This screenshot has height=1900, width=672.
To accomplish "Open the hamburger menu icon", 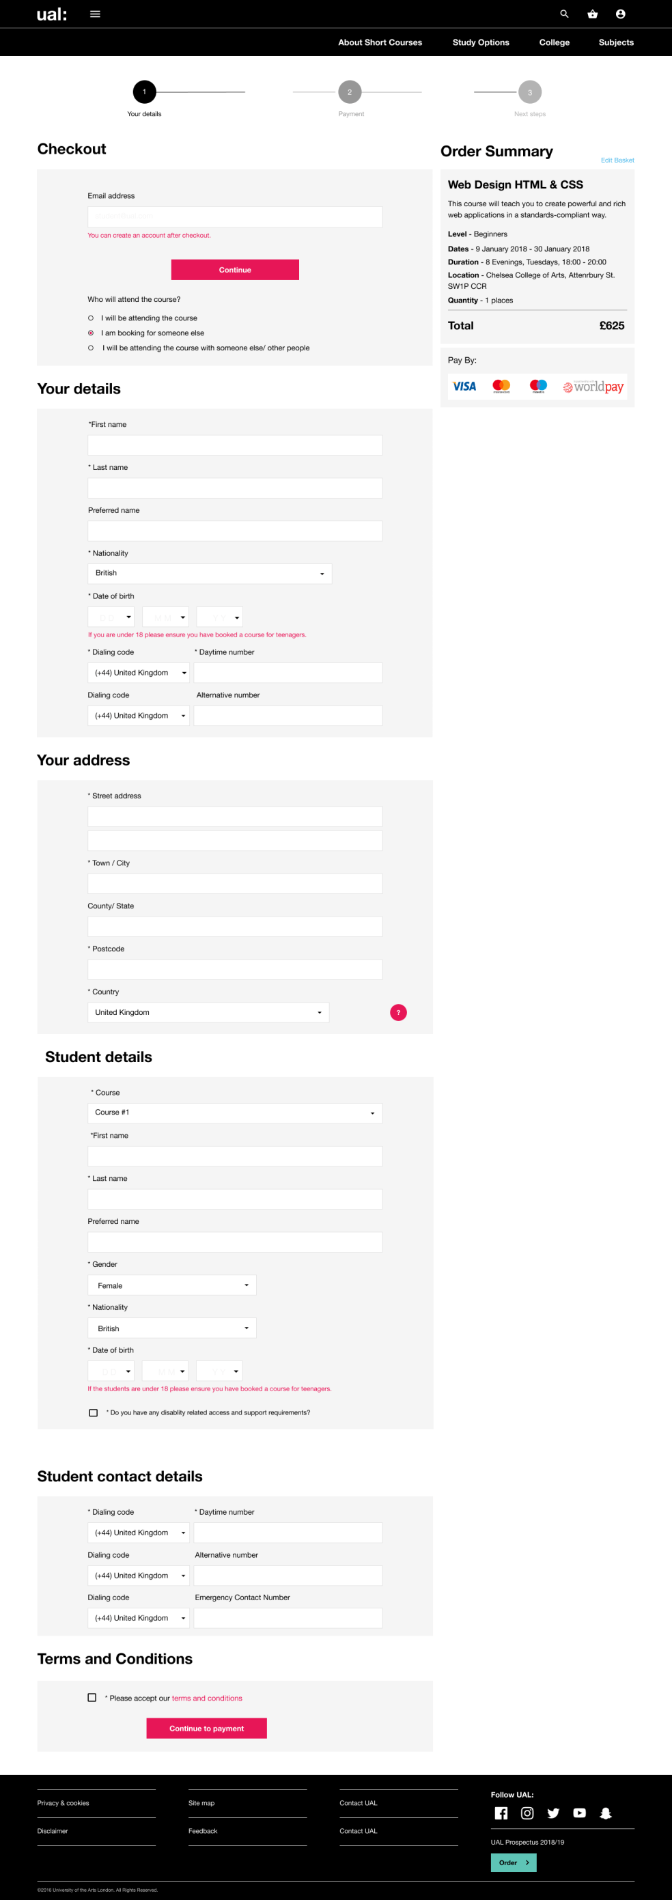I will pos(95,14).
